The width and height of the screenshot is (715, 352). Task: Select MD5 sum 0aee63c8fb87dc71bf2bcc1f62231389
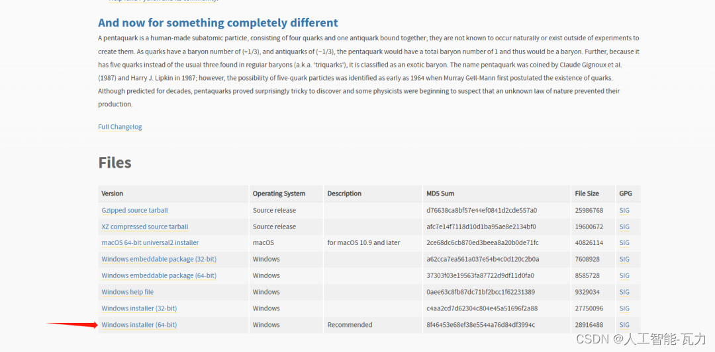click(481, 292)
